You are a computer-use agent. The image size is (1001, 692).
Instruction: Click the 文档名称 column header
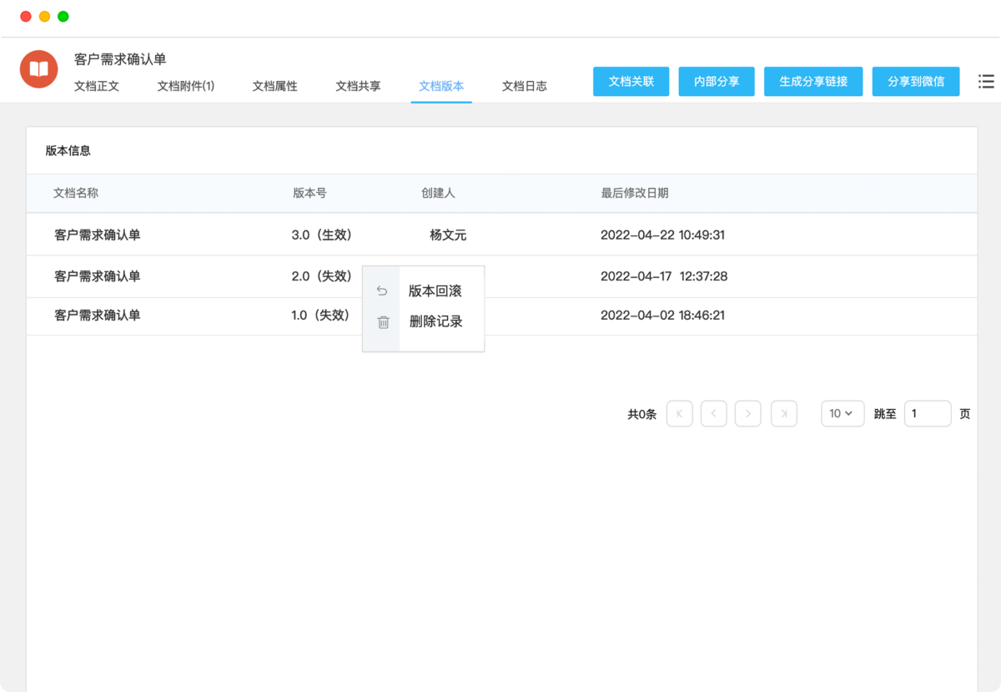[x=76, y=193]
